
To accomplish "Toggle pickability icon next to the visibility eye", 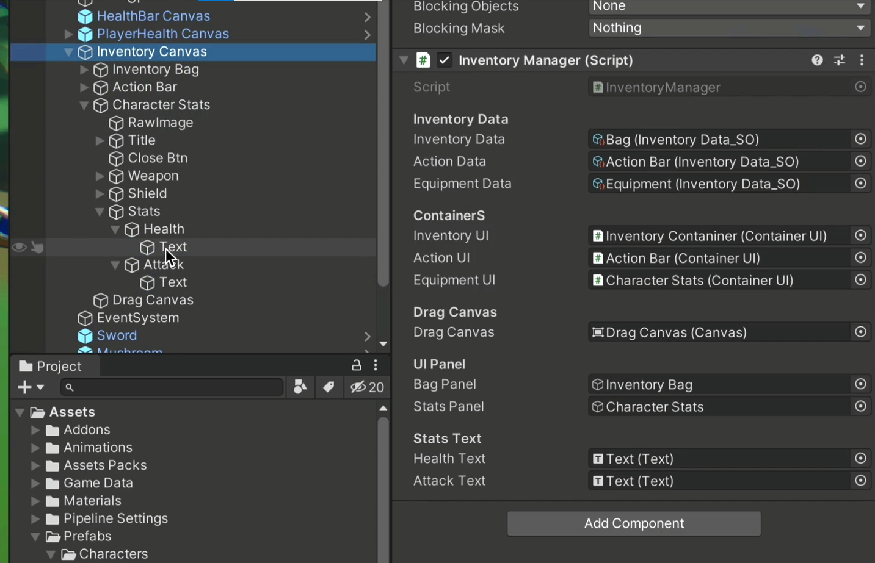I will (37, 246).
